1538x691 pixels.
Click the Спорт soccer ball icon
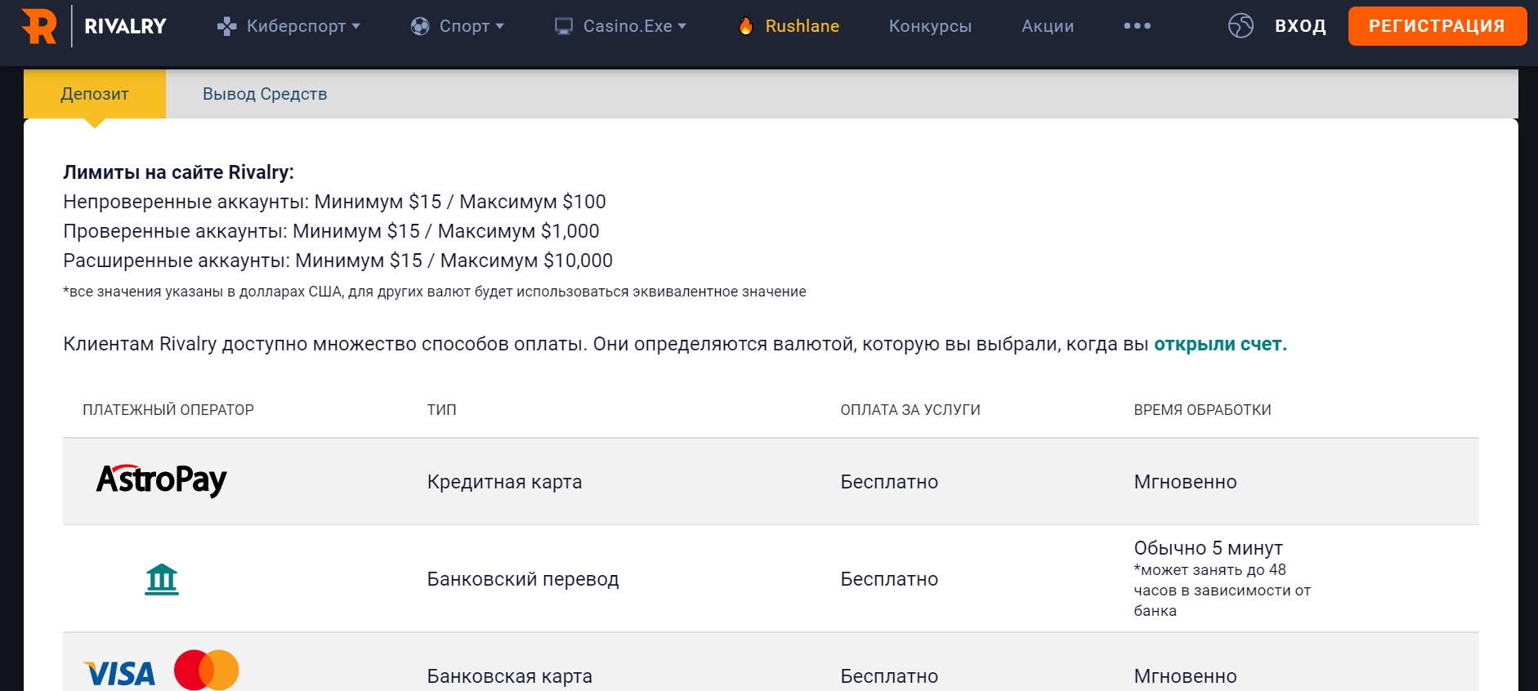420,26
